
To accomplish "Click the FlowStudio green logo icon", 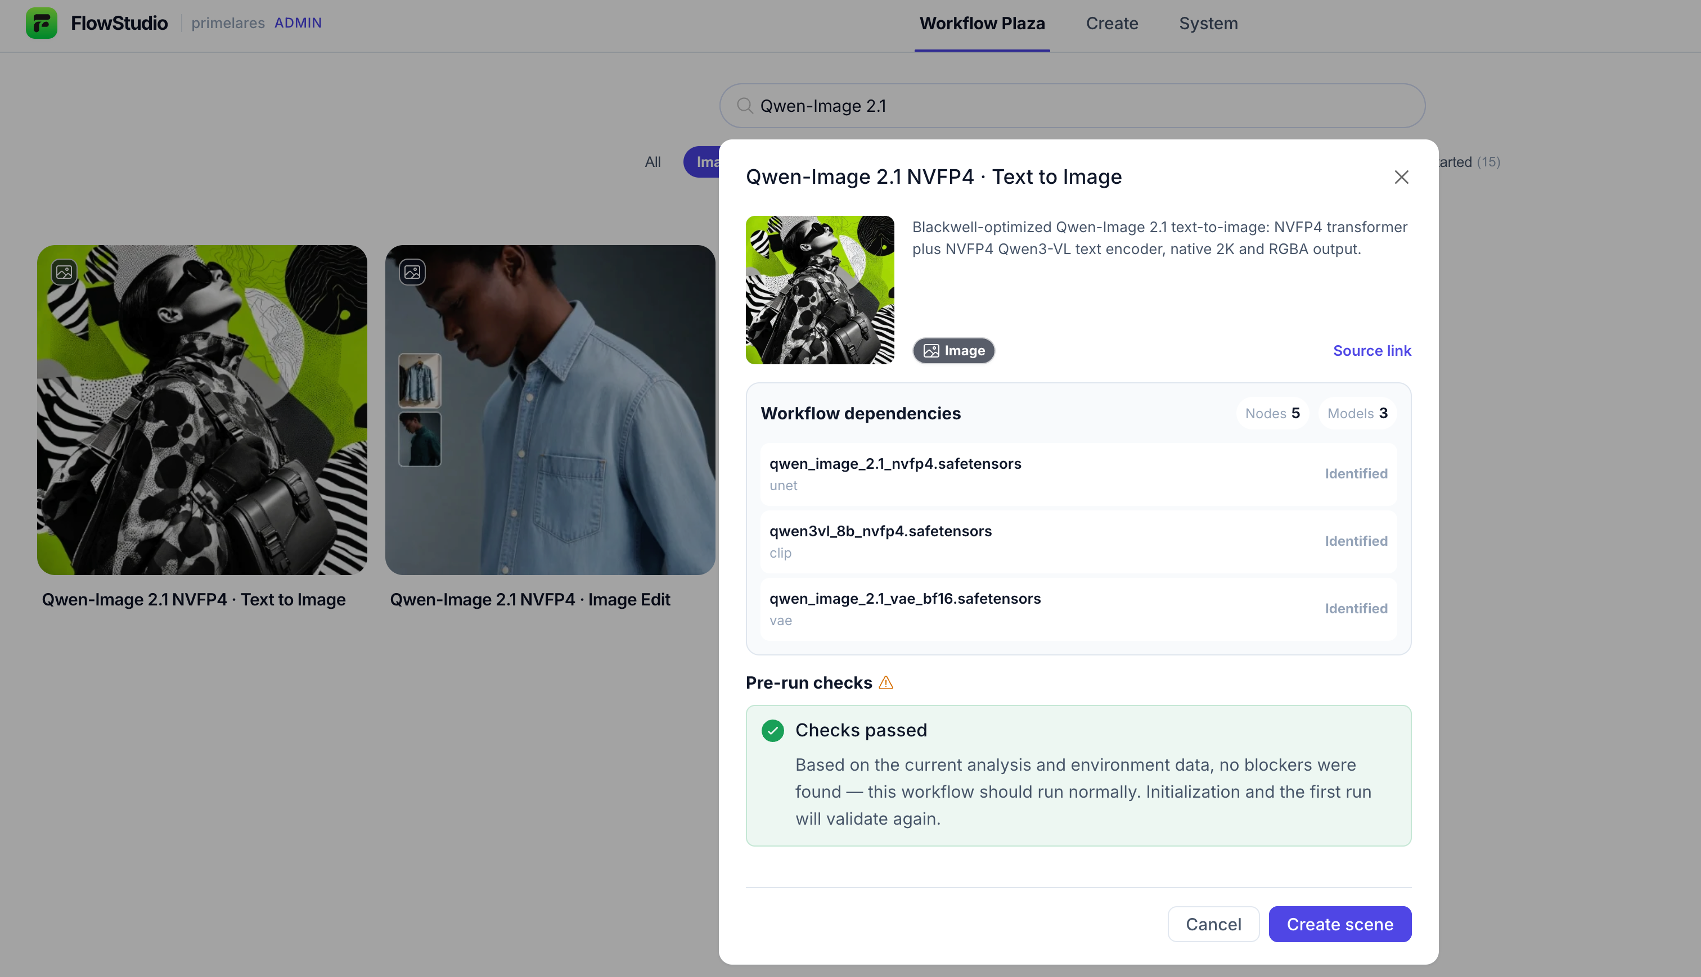I will (41, 23).
